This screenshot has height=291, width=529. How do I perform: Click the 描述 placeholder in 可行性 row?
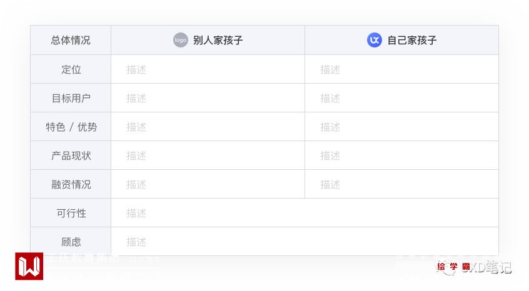136,213
